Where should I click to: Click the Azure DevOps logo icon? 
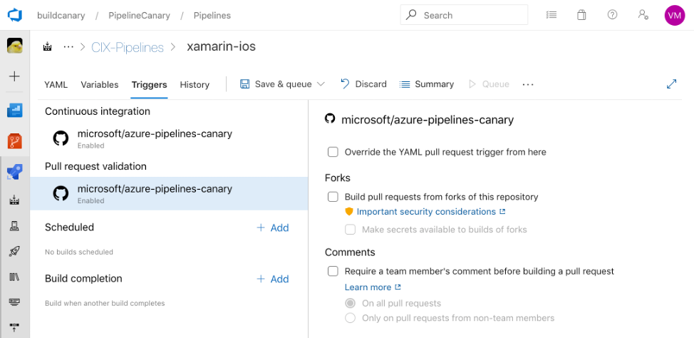pyautogui.click(x=14, y=15)
